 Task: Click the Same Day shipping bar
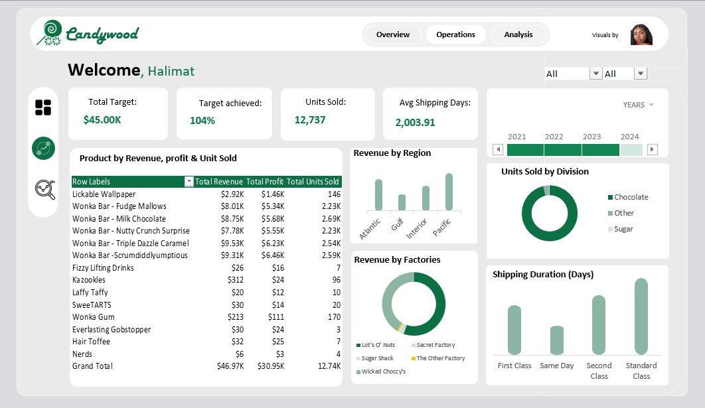[556, 340]
